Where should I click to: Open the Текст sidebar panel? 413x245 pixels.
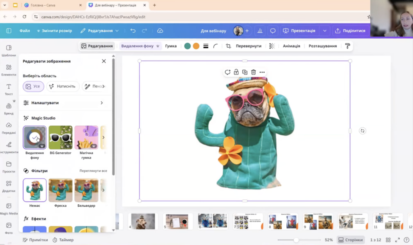click(9, 89)
